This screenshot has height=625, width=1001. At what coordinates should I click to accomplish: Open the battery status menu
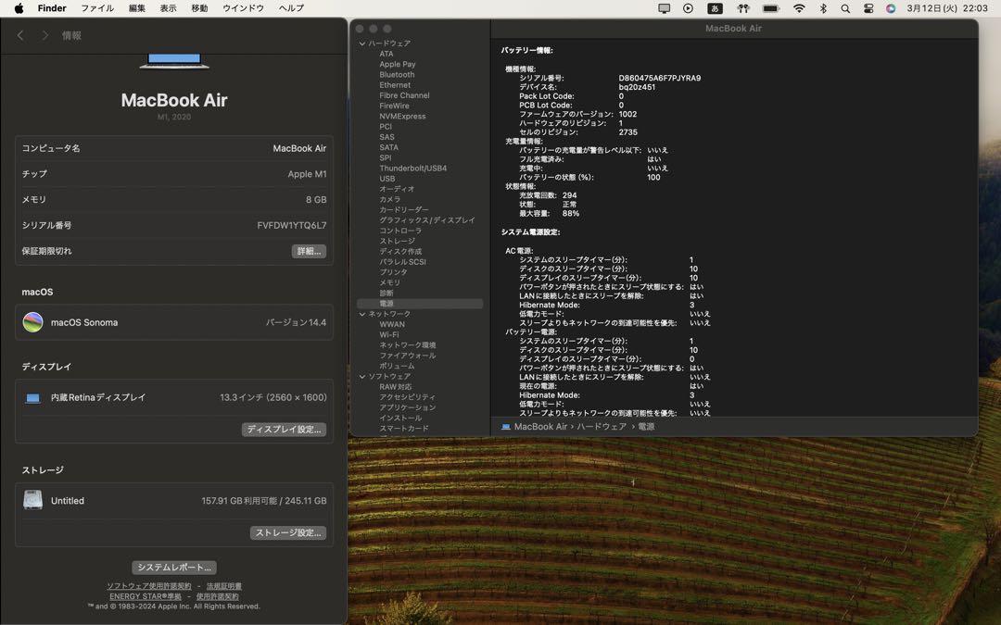coord(771,8)
